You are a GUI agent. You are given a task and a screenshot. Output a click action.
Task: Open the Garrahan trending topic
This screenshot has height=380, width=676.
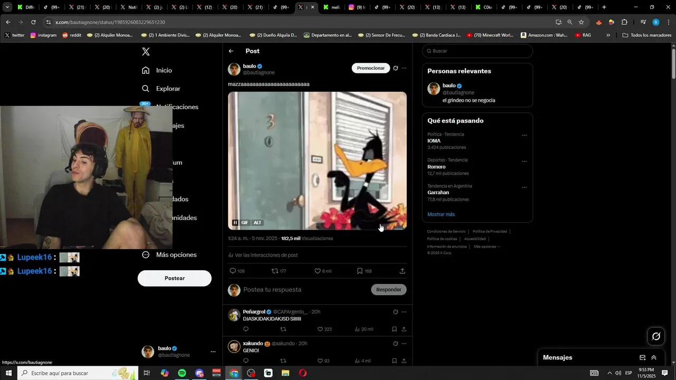pos(438,193)
